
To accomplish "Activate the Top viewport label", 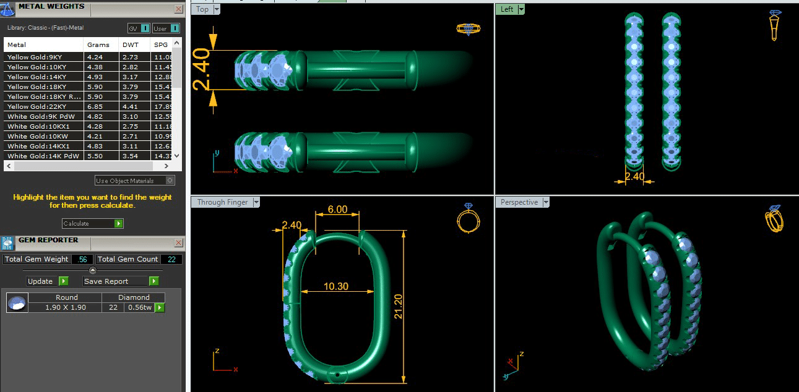I will click(x=202, y=9).
